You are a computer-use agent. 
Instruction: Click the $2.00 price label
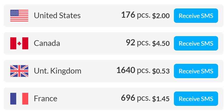(x=161, y=16)
